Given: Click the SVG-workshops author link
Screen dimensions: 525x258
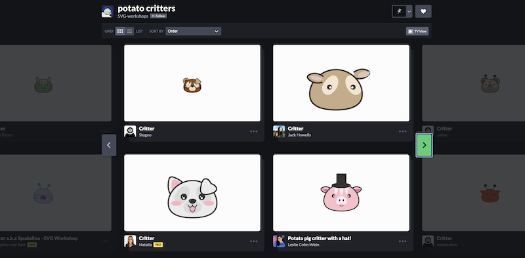Looking at the screenshot, I should point(133,16).
